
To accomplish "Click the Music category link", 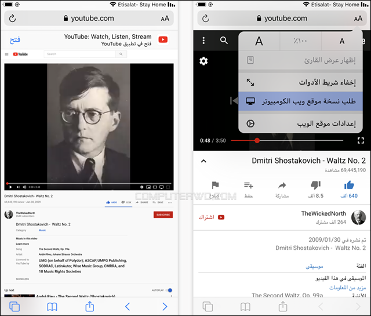I will [x=42, y=230].
